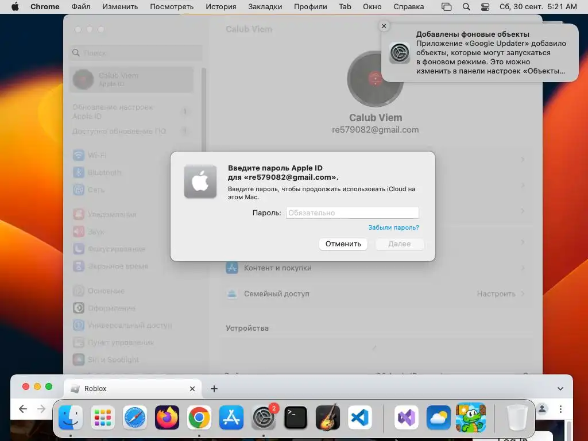The height and width of the screenshot is (441, 588).
Task: Go forward in the Chrome window
Action: (41, 409)
